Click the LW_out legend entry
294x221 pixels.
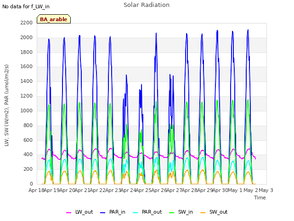tap(79, 212)
